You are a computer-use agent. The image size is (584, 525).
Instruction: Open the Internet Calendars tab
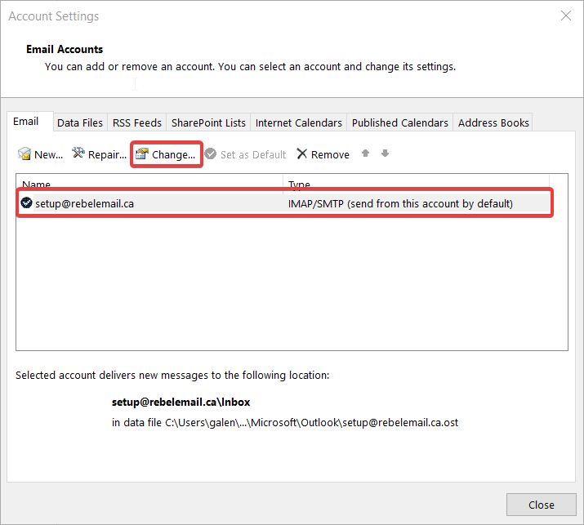(x=299, y=122)
